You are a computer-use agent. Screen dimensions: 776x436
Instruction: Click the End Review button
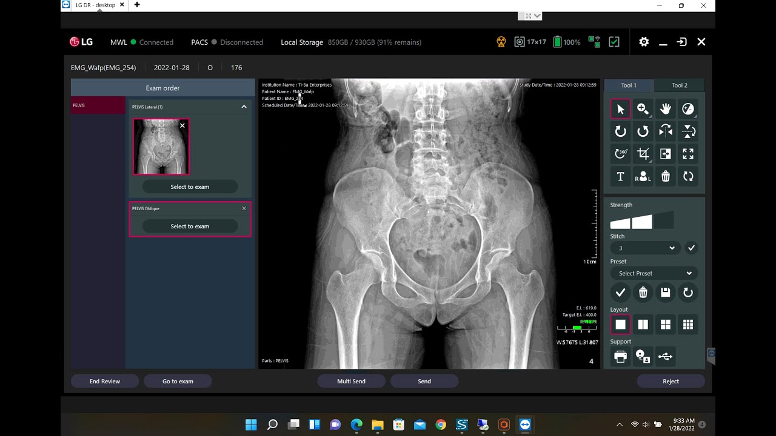click(105, 381)
